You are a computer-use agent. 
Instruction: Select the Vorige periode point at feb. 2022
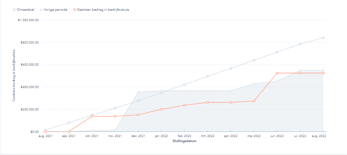pos(184,91)
